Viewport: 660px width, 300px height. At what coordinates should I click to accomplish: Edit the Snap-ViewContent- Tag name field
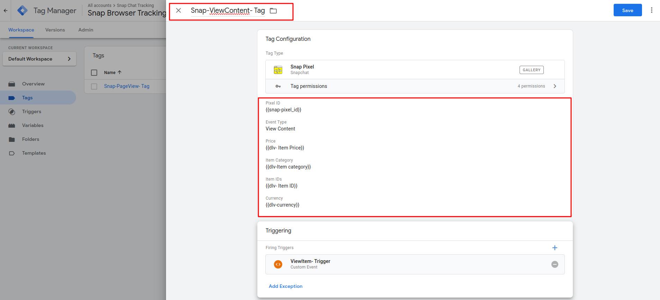click(x=228, y=10)
